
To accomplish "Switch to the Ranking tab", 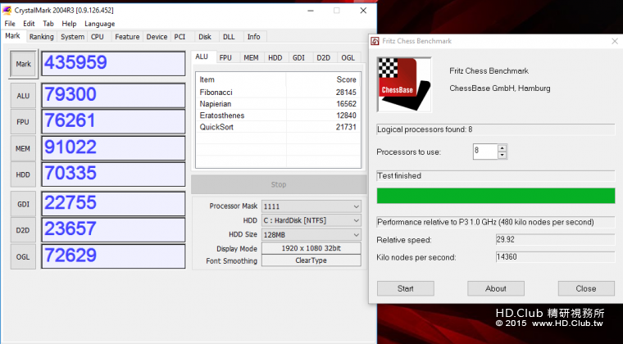I will (x=41, y=37).
